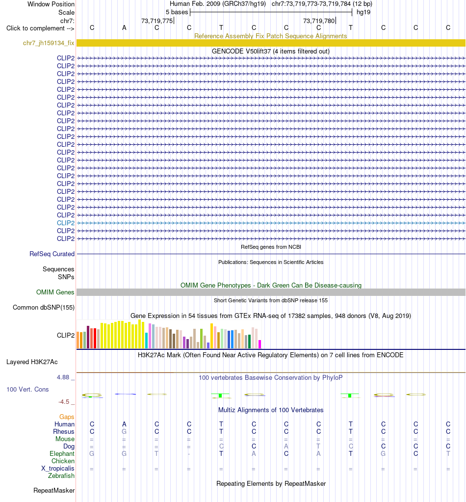Click the 100 Vert. Cons label
Viewport: 466px width, 502px height.
click(x=27, y=389)
